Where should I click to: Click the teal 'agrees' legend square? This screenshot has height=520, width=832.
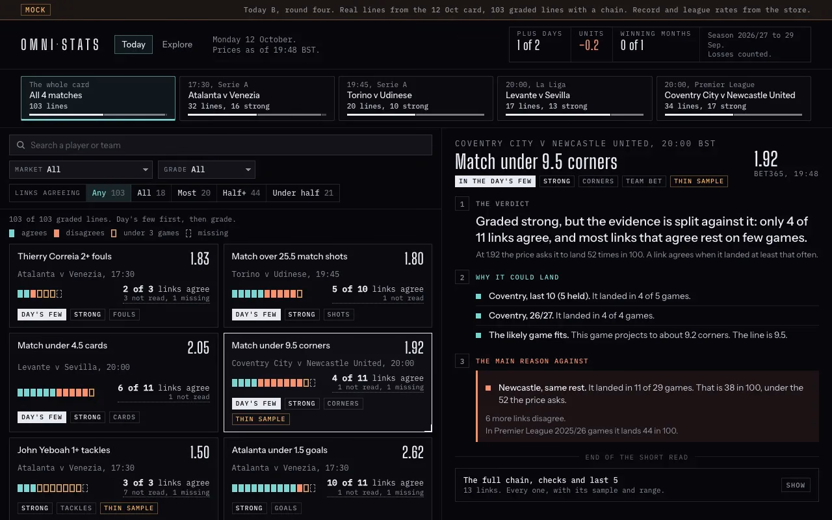(12, 233)
